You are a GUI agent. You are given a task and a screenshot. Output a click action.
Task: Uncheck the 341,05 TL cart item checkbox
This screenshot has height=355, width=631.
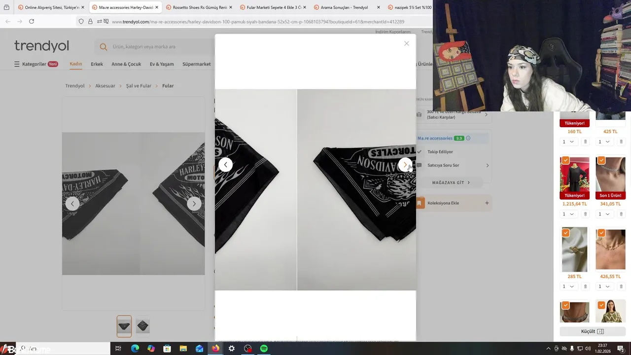point(601,160)
